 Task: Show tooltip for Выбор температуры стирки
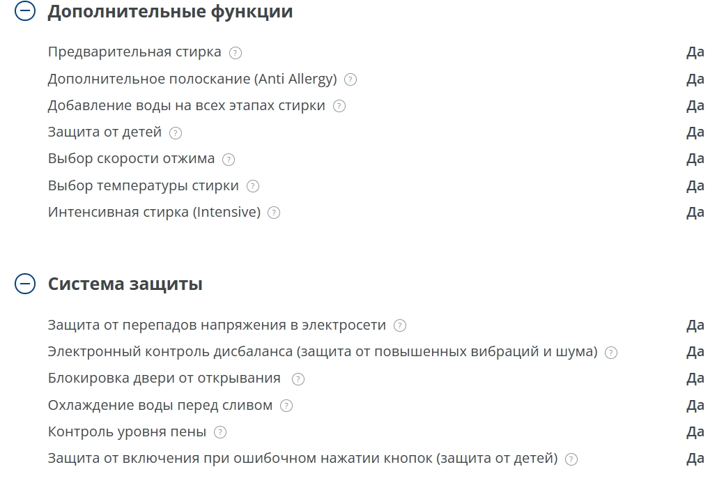point(253,186)
